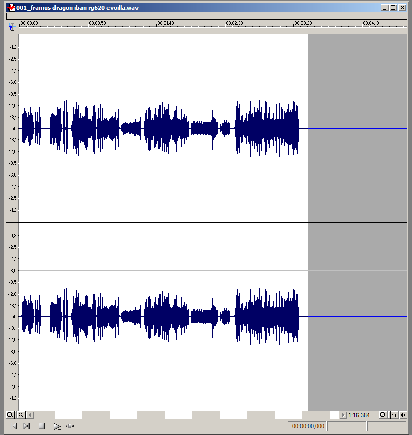
Task: Click time ruler at 00:01:40
Action: [166, 23]
